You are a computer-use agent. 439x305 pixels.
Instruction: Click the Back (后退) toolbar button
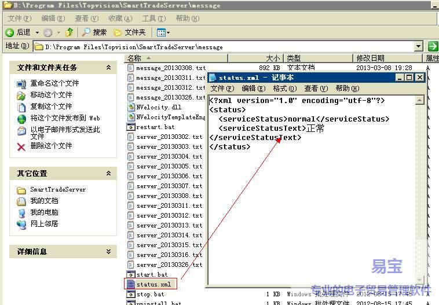coord(19,32)
